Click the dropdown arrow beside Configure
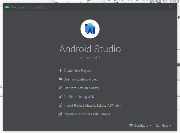Viewport: 180px width, 133px height. coord(150,126)
